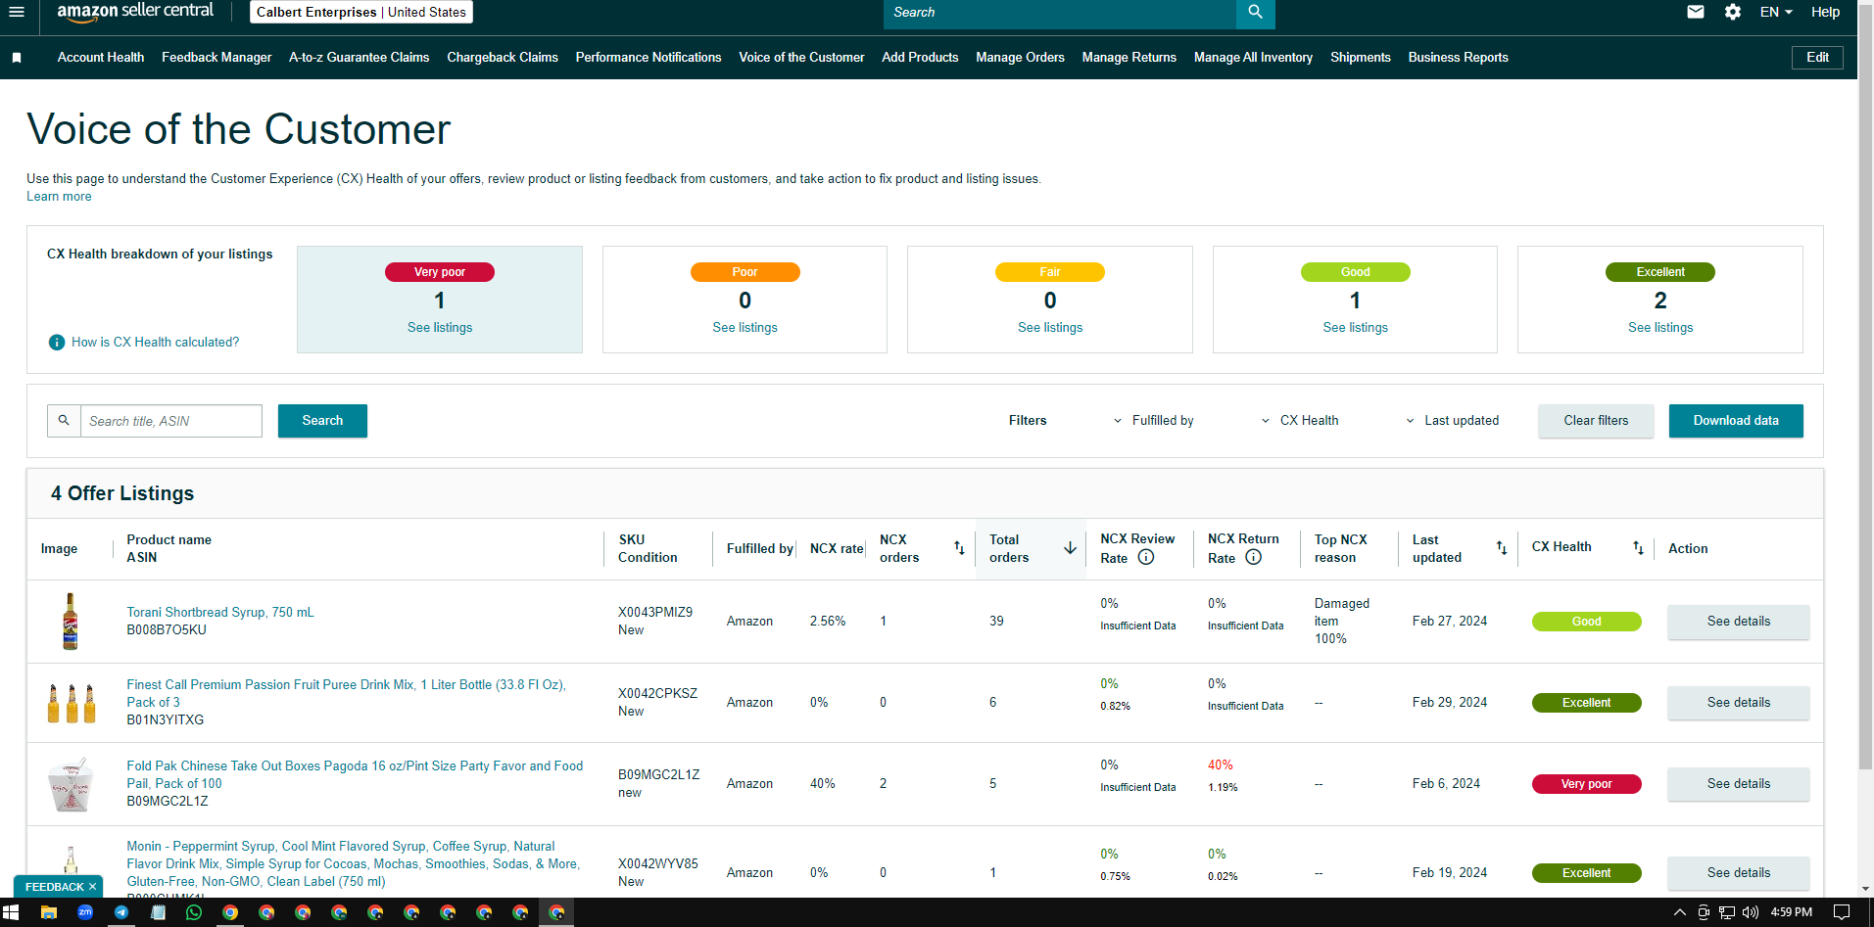This screenshot has width=1874, height=927.
Task: Expand the CX Health filter dropdown
Action: (1300, 420)
